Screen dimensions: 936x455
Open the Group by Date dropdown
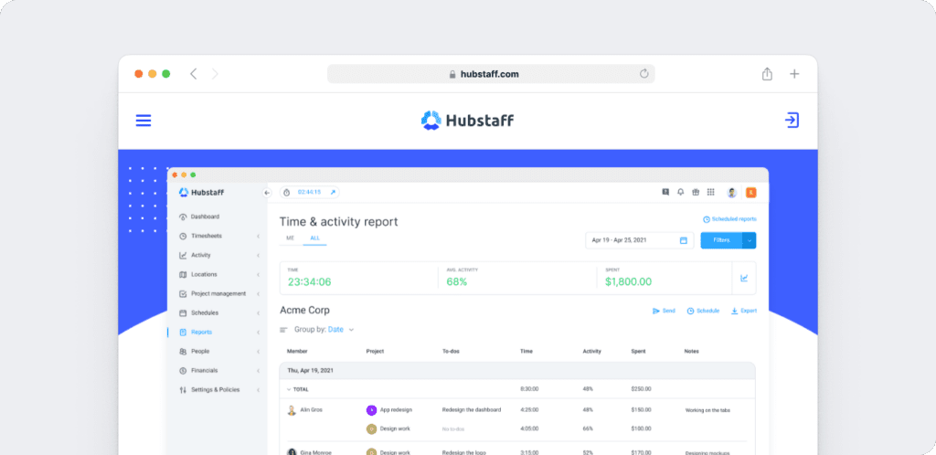coord(324,329)
